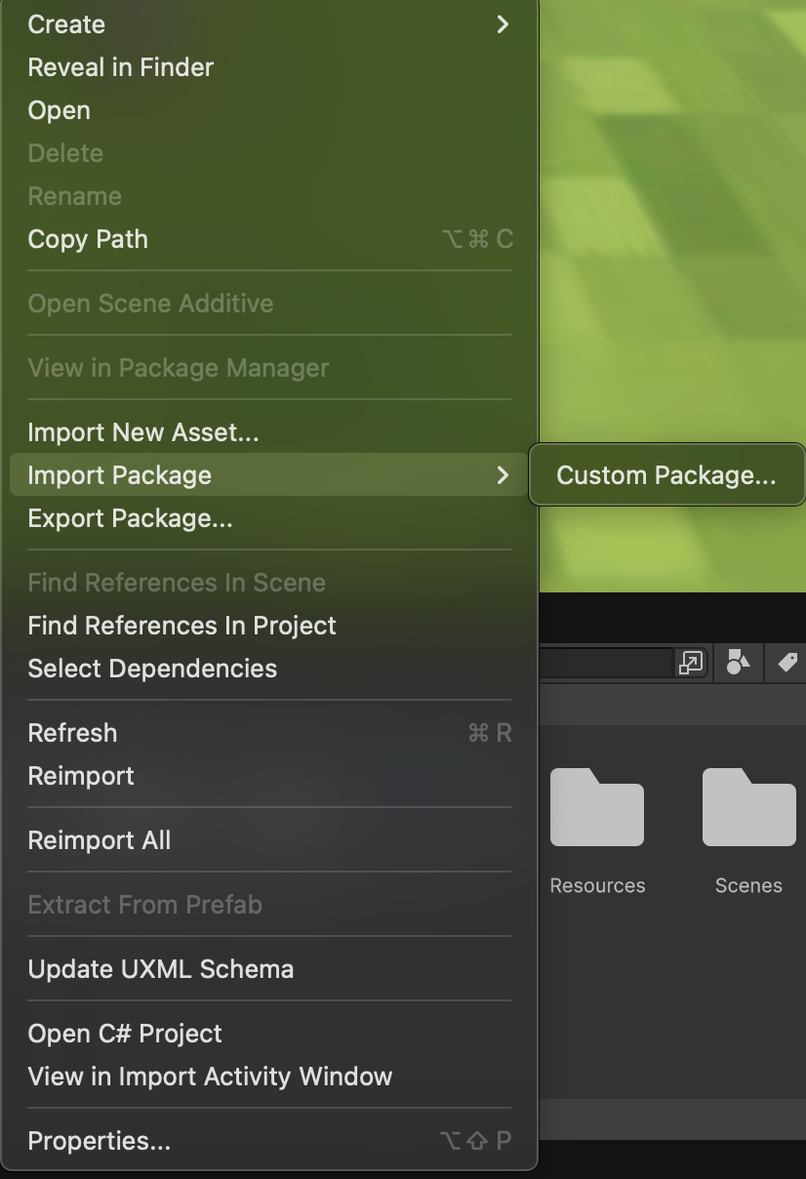Click Find References In Project
Image resolution: width=806 pixels, height=1179 pixels.
coord(182,626)
